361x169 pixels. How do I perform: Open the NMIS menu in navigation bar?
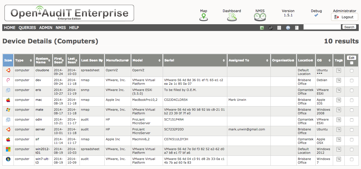click(61, 28)
